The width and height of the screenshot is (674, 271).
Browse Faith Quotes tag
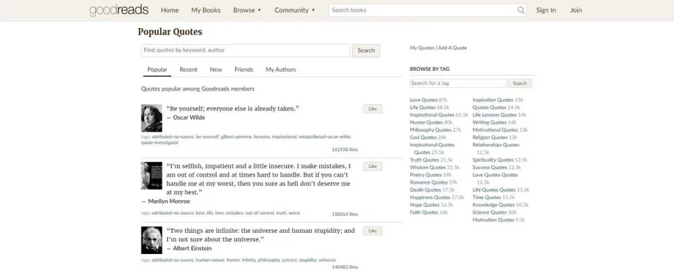click(424, 212)
